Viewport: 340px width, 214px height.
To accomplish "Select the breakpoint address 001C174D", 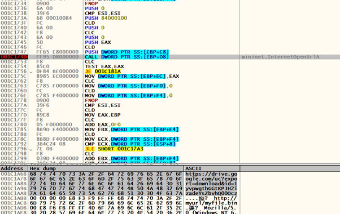I will point(14,57).
